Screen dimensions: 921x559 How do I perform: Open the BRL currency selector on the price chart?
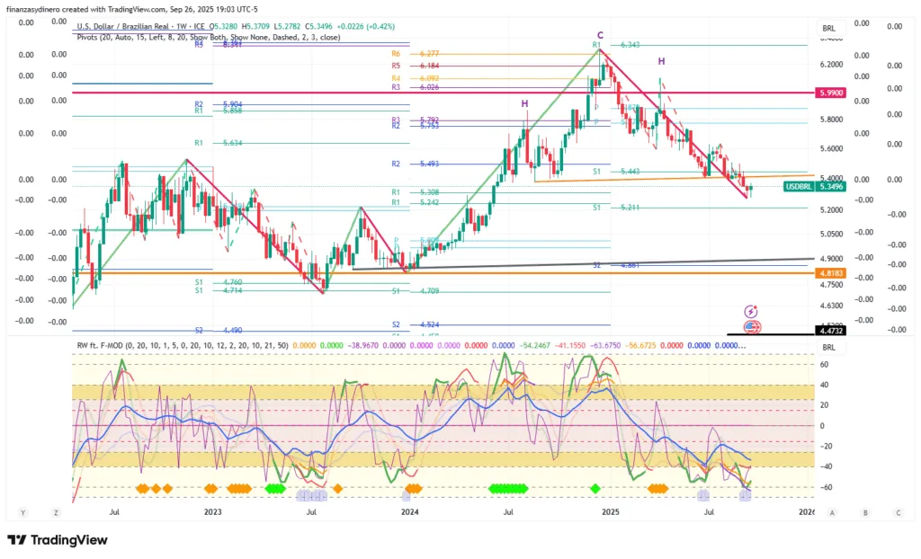828,29
